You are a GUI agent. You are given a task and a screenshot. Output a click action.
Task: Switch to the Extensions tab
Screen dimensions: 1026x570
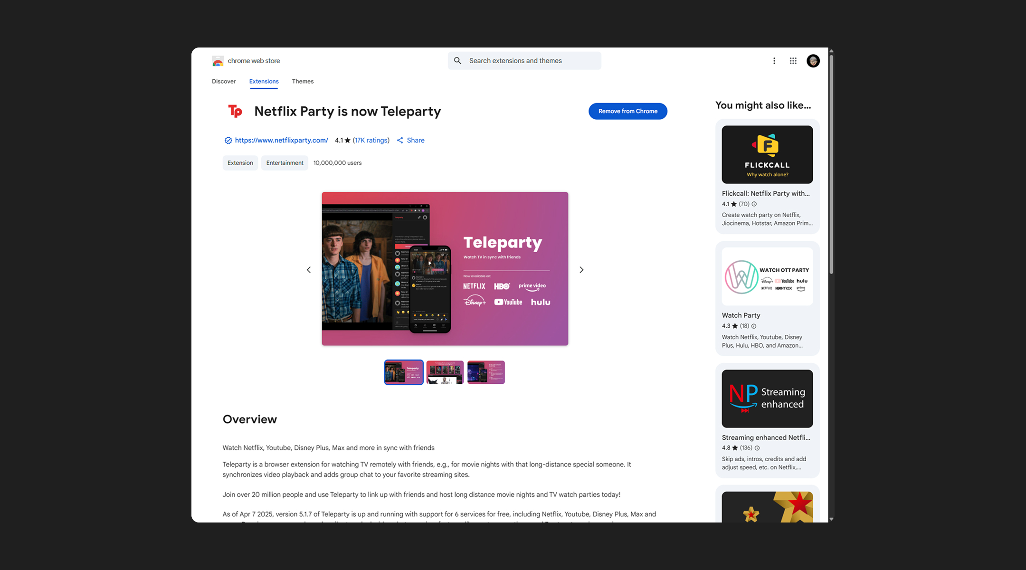click(x=264, y=81)
